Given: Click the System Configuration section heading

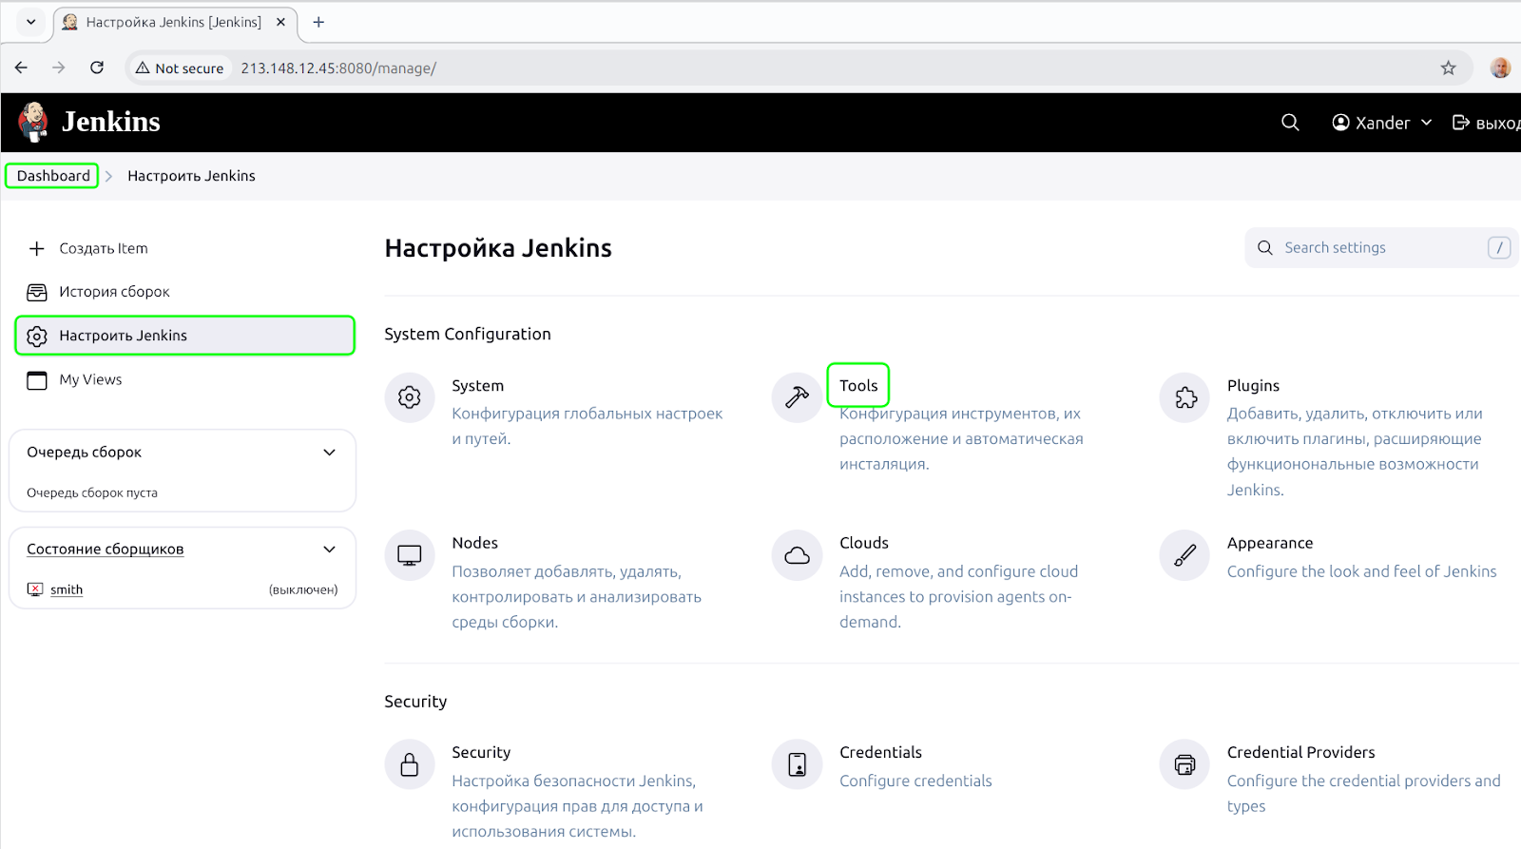Looking at the screenshot, I should [468, 334].
